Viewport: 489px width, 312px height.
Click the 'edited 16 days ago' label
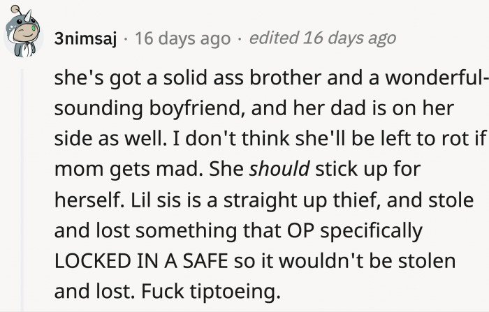click(323, 38)
